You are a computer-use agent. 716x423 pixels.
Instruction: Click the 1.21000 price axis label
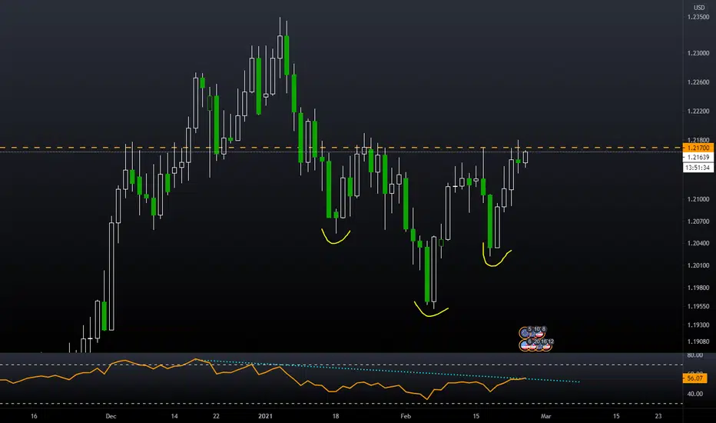(698, 199)
